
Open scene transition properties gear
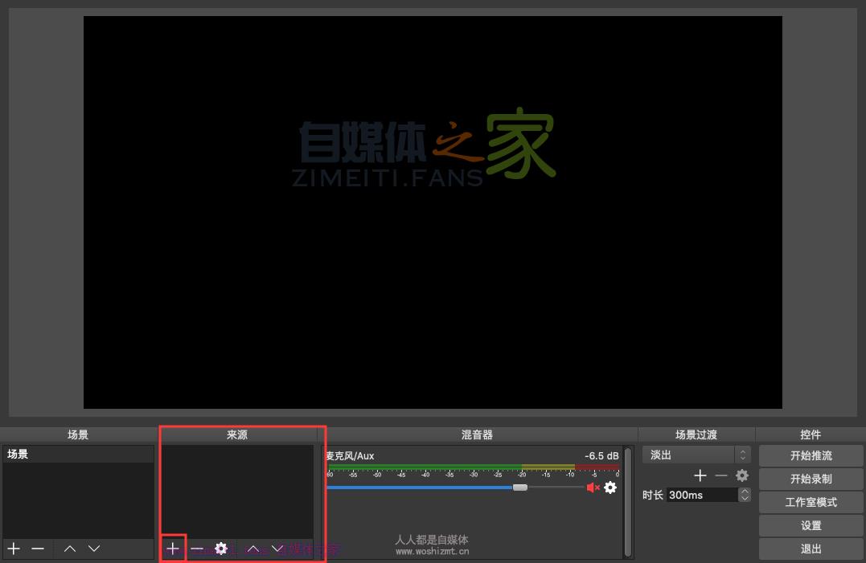[742, 475]
